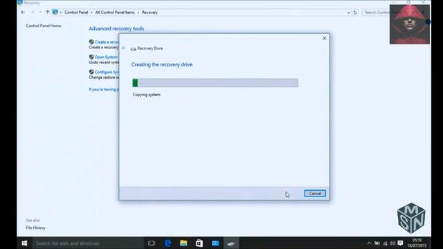Close the Recovery Drive dialog
Viewport: 443px width, 249px height.
[x=325, y=38]
